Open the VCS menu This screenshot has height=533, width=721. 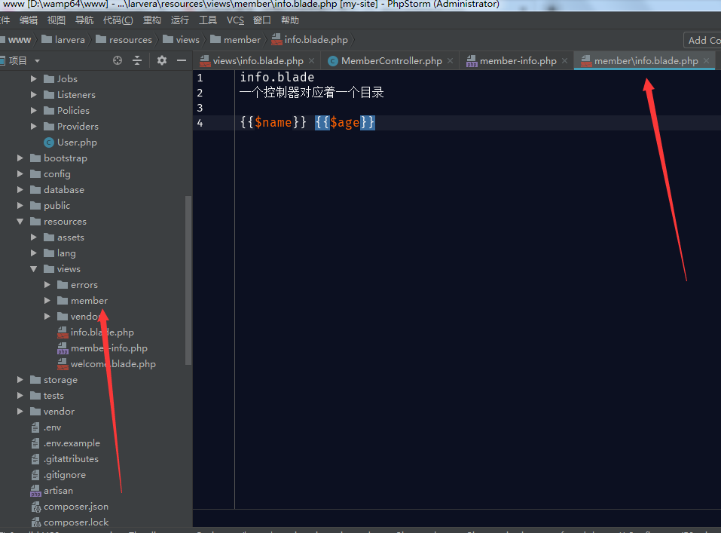coord(235,20)
